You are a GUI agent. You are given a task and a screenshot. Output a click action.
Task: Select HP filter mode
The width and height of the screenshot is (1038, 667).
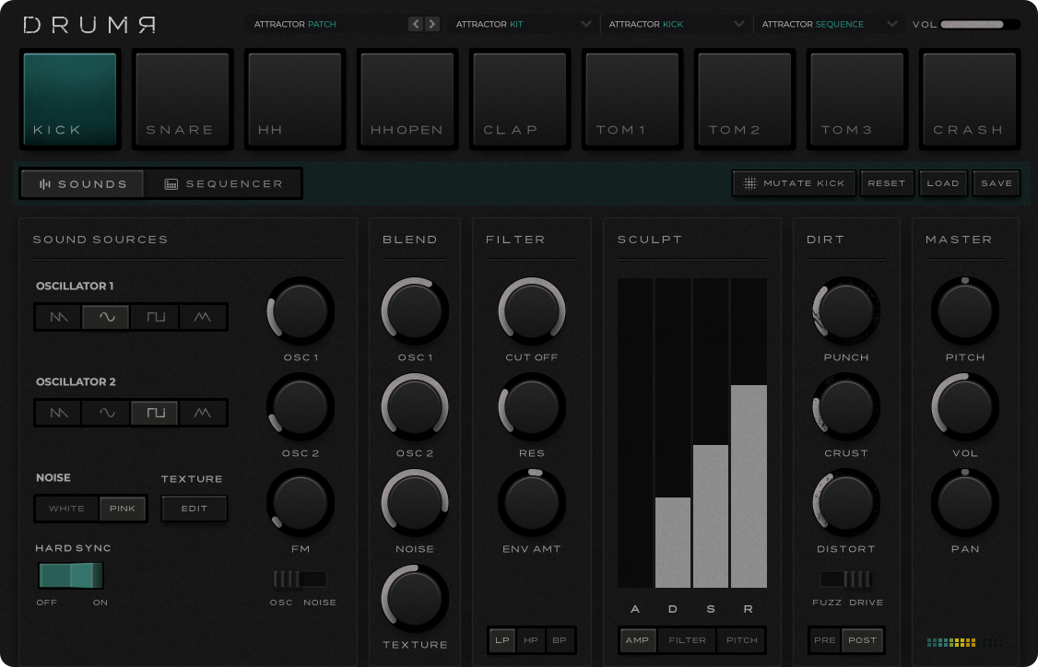point(531,640)
